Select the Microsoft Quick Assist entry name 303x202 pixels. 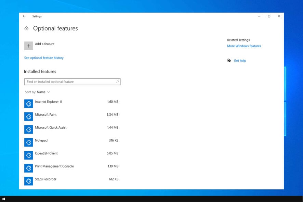click(51, 127)
